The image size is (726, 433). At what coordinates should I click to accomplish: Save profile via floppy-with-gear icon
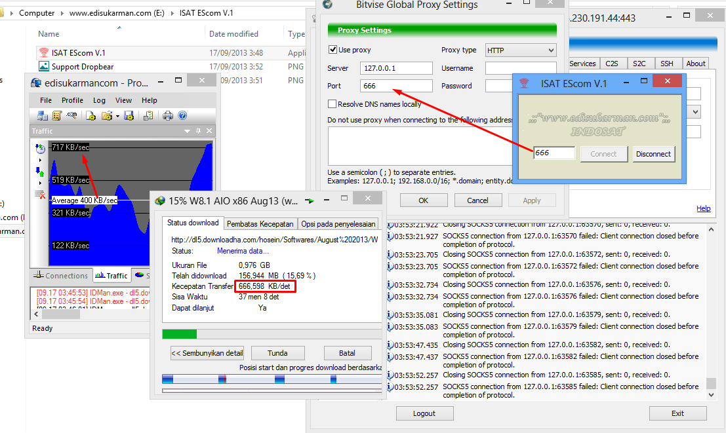(129, 116)
